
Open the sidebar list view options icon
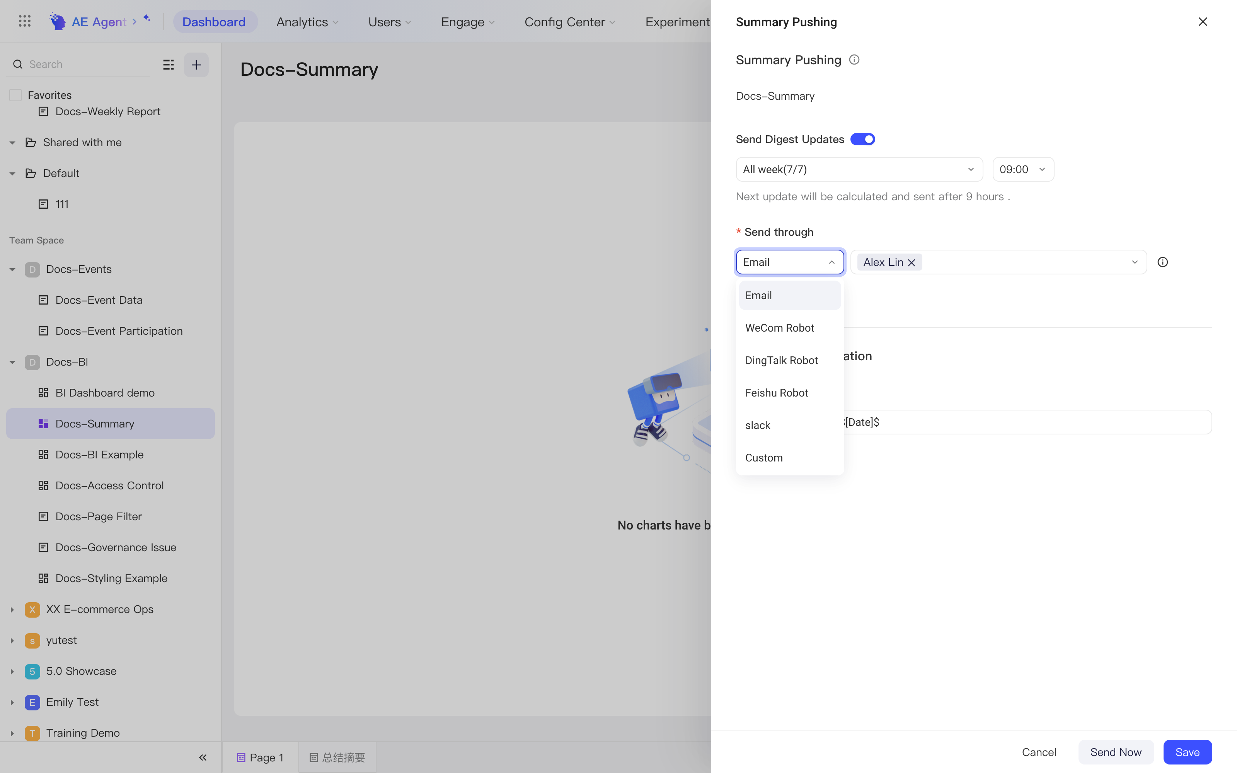(169, 65)
